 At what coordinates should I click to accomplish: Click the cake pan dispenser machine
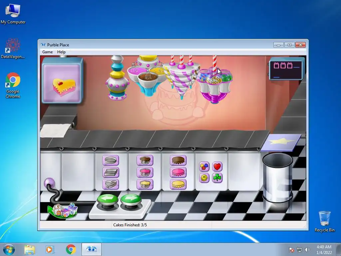pos(117,78)
